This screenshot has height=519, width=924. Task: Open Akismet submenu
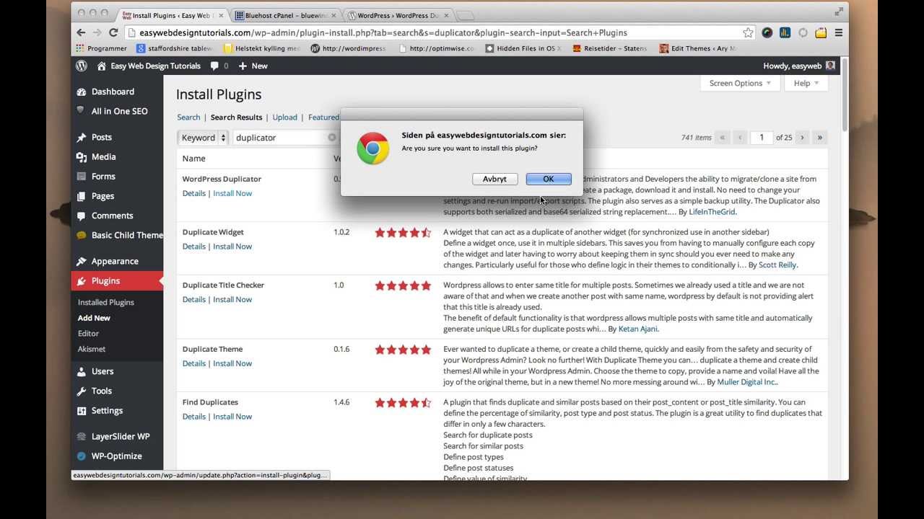click(x=92, y=349)
